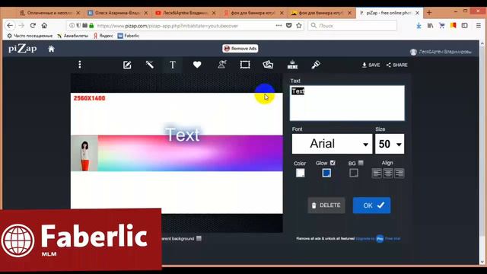Close the piZap browser tab
This screenshot has width=487, height=274.
[417, 13]
